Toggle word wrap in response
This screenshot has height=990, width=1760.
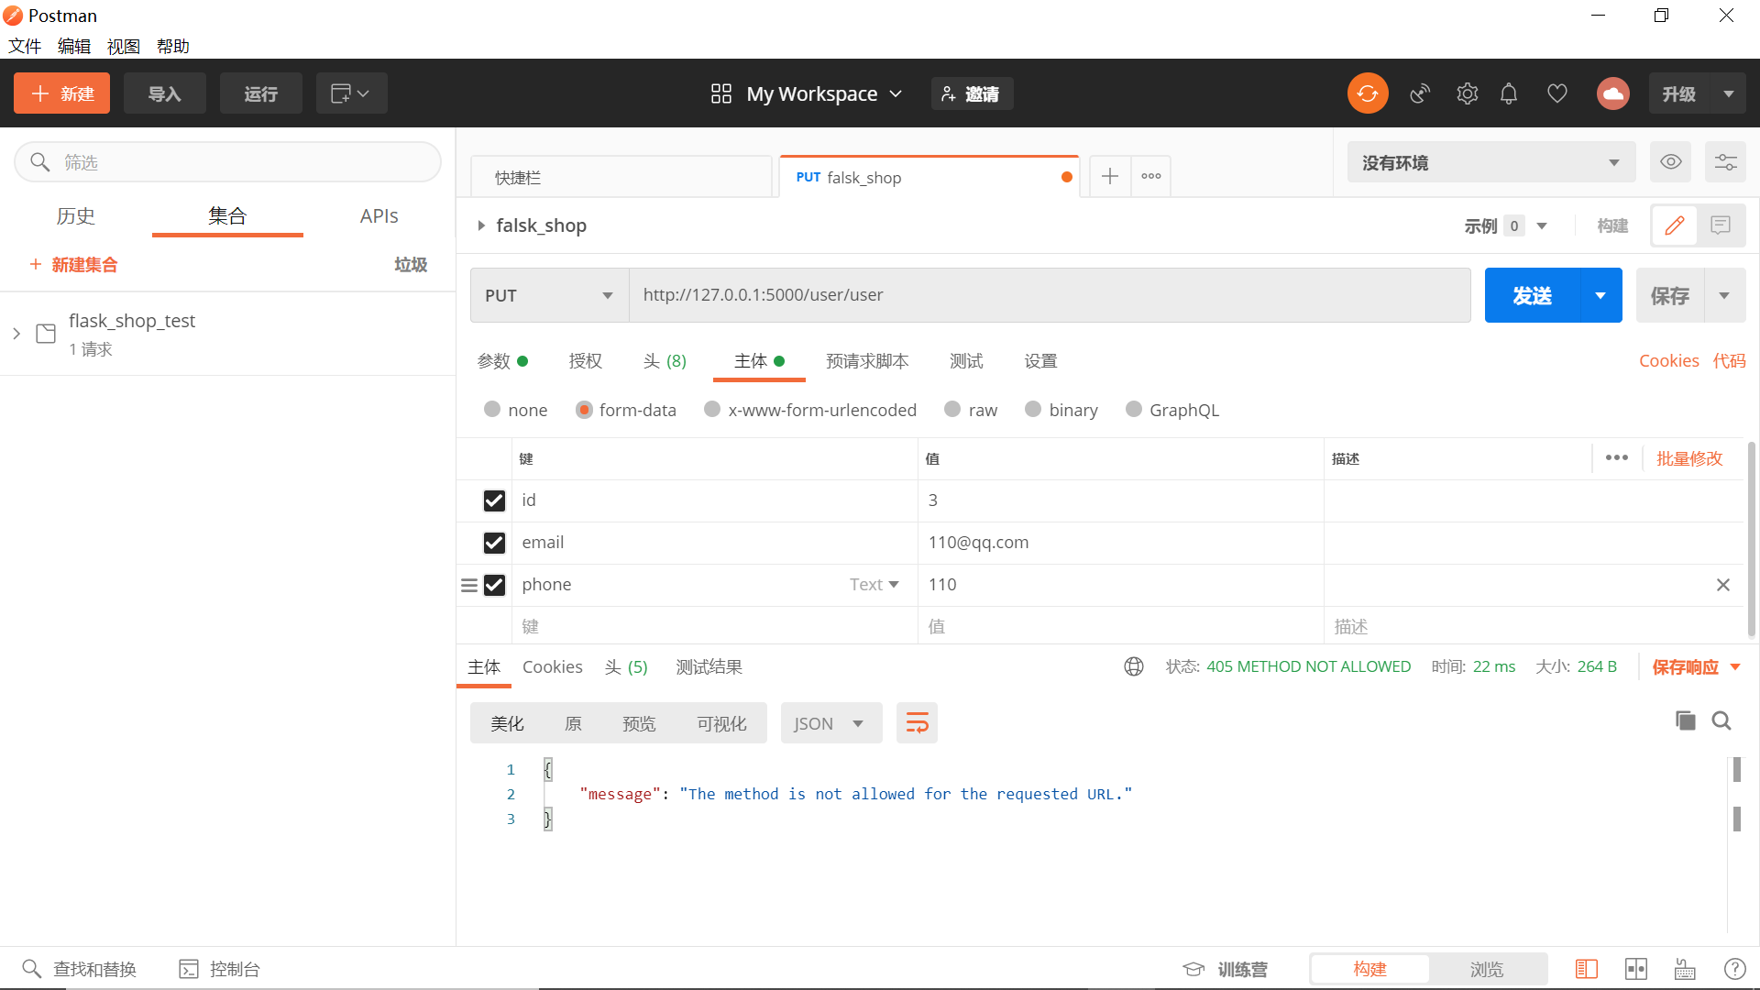917,723
